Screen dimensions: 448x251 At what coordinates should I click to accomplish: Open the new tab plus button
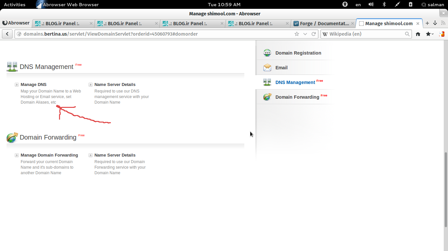(427, 24)
